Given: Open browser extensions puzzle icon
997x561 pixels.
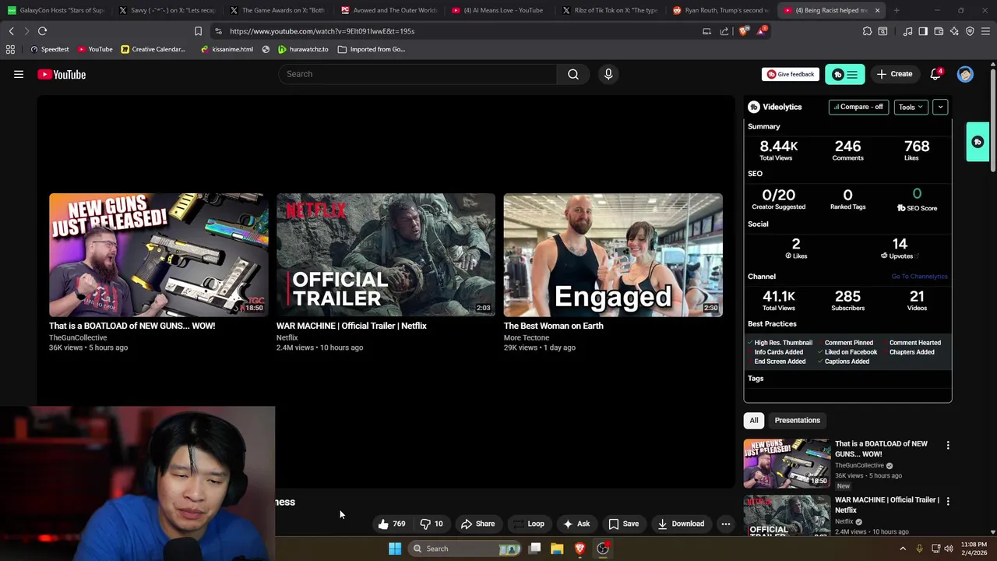Looking at the screenshot, I should point(867,31).
